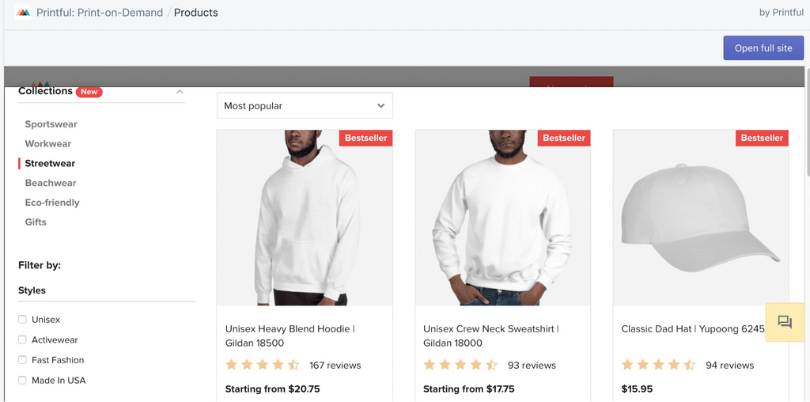Click the Open full site button
Screen dimensions: 810x402
pos(763,48)
